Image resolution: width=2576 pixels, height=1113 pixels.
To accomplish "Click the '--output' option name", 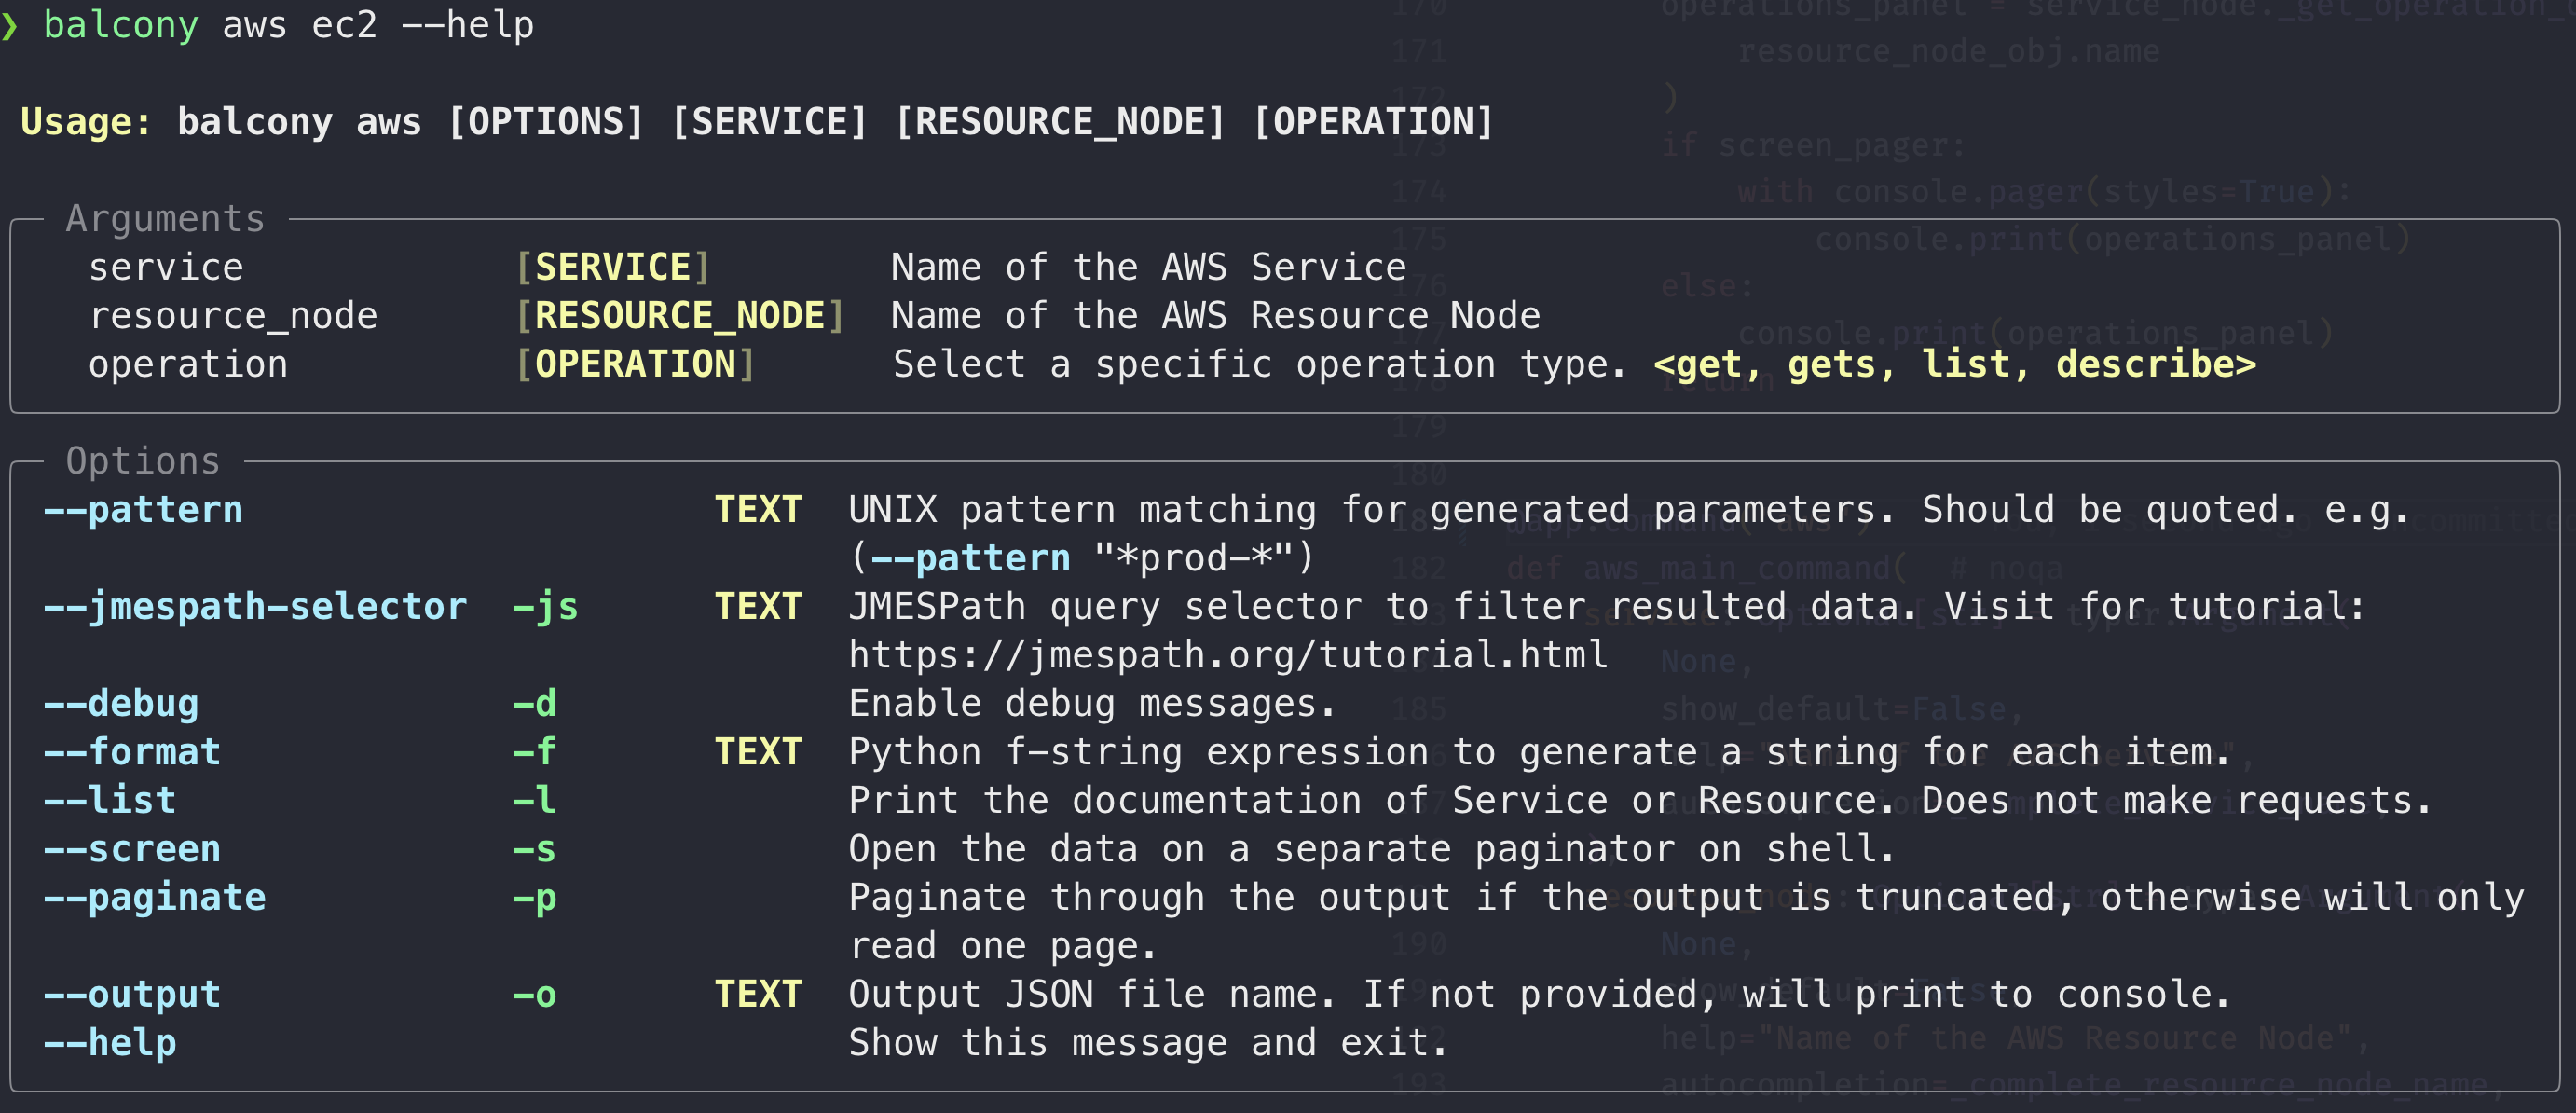I will (x=132, y=995).
